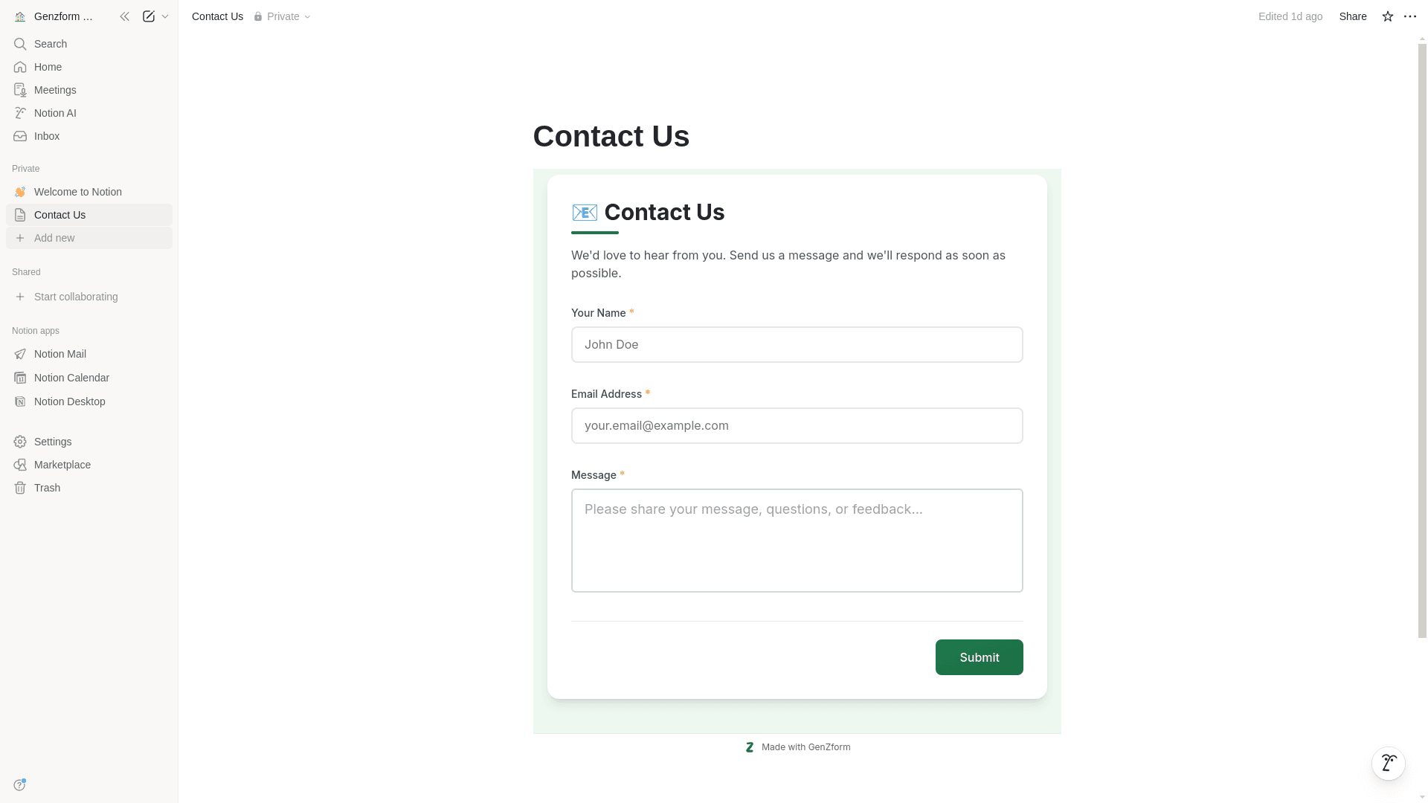Open Notion AI from the sidebar
1428x803 pixels.
coord(55,113)
